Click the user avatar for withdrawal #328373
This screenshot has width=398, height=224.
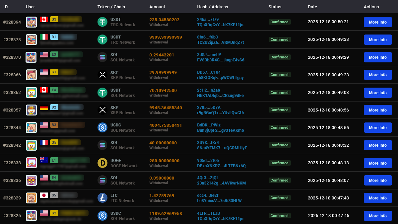31,39
